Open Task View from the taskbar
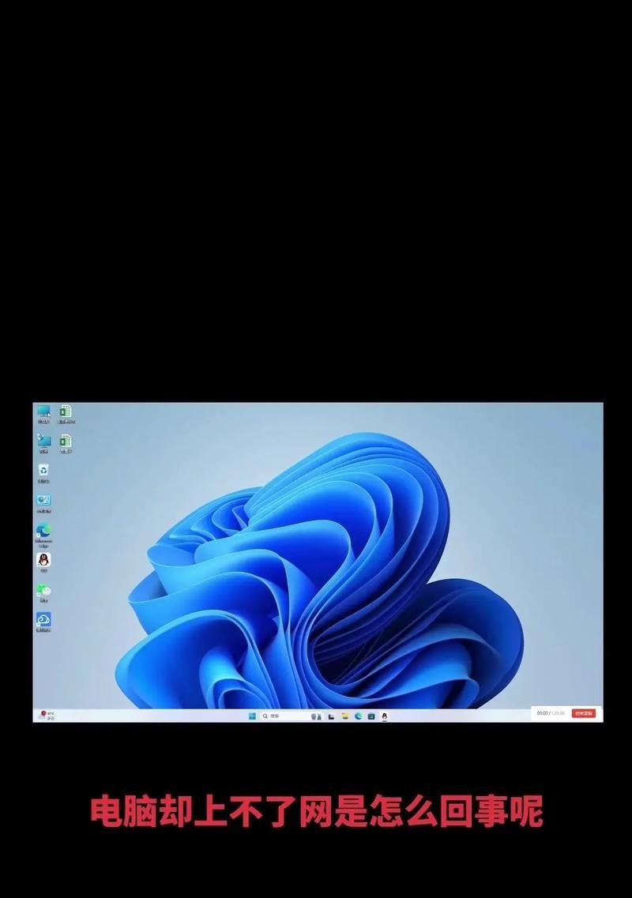 click(331, 716)
